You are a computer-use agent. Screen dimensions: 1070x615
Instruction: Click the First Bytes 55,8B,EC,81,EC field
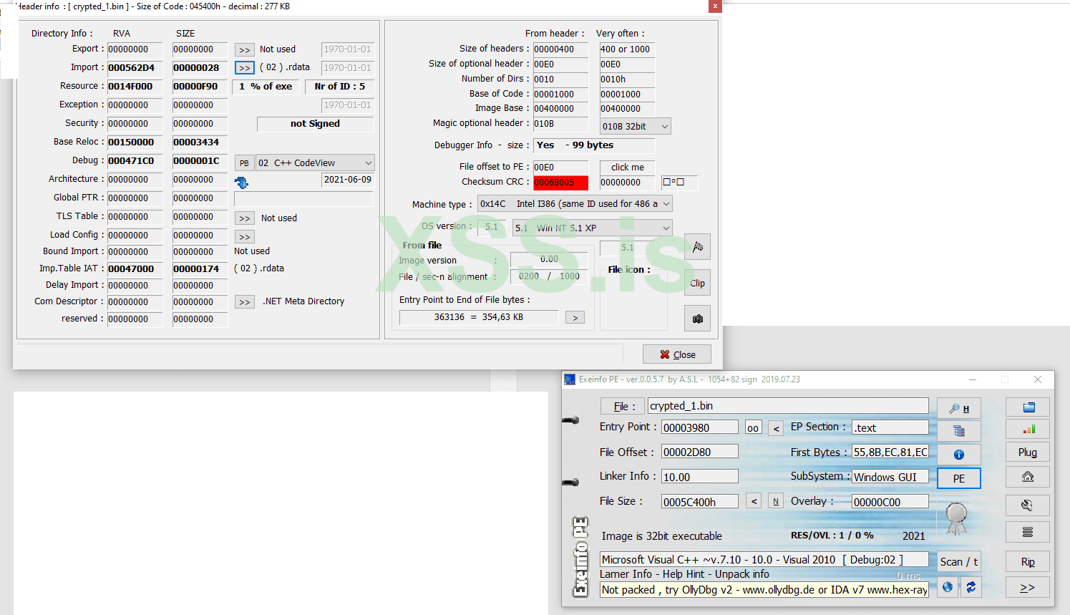pyautogui.click(x=890, y=452)
